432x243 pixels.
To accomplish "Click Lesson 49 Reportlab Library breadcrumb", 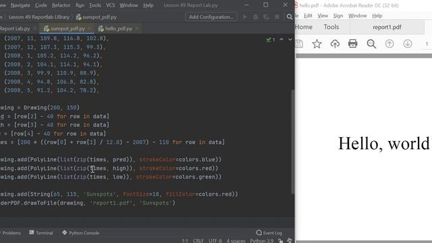I will point(39,17).
